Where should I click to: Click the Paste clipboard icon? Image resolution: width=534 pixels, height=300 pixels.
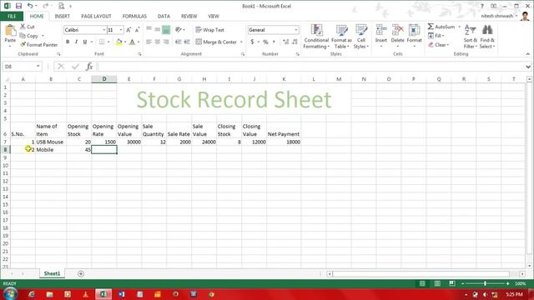tap(10, 31)
